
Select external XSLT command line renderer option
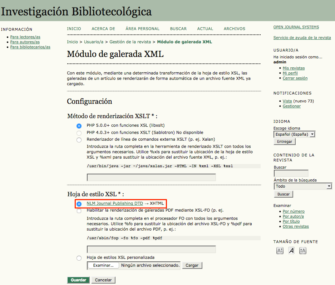point(79,140)
